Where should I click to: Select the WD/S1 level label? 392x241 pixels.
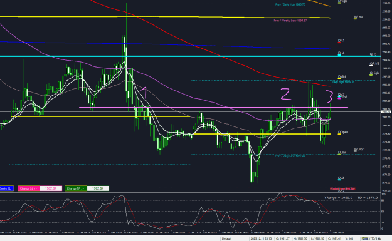pyautogui.click(x=359, y=149)
